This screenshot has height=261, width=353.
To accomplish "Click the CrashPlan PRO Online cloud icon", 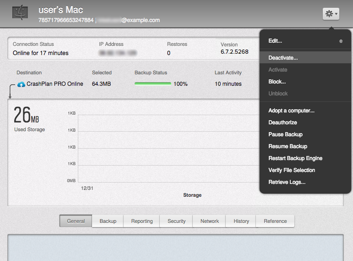I will [21, 84].
